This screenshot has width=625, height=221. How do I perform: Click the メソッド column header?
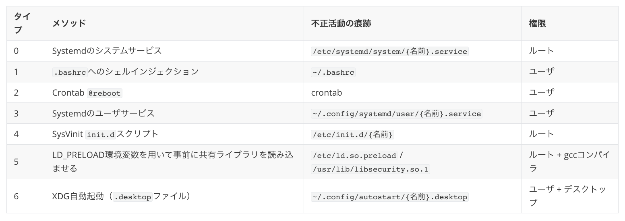[x=69, y=23]
